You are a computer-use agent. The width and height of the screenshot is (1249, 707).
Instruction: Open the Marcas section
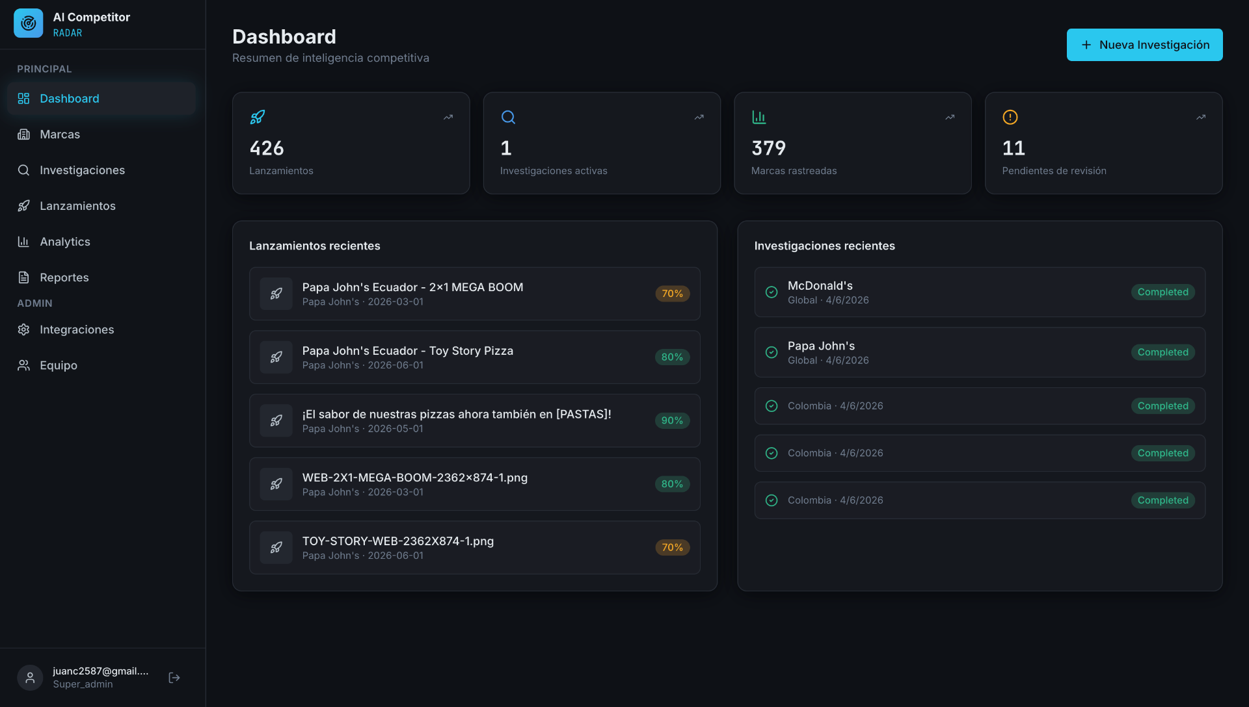point(101,135)
